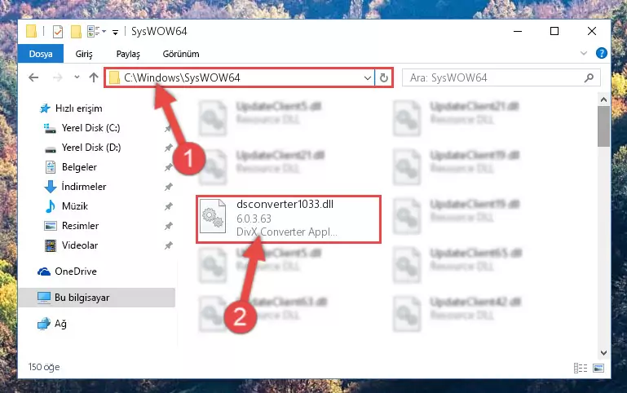627x393 pixels.
Task: Click the pin icon next to Belgeler
Action: [168, 167]
